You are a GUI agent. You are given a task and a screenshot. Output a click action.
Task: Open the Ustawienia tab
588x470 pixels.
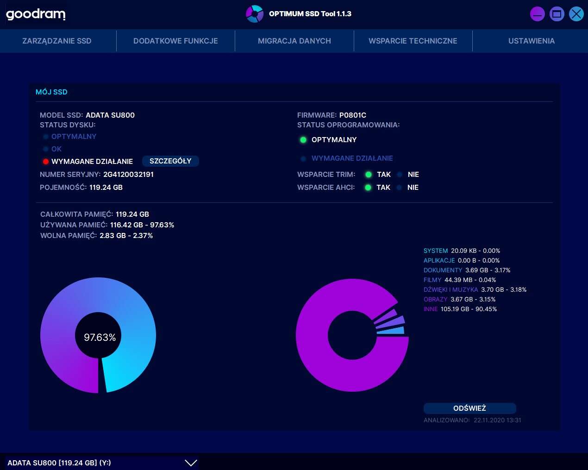(531, 41)
